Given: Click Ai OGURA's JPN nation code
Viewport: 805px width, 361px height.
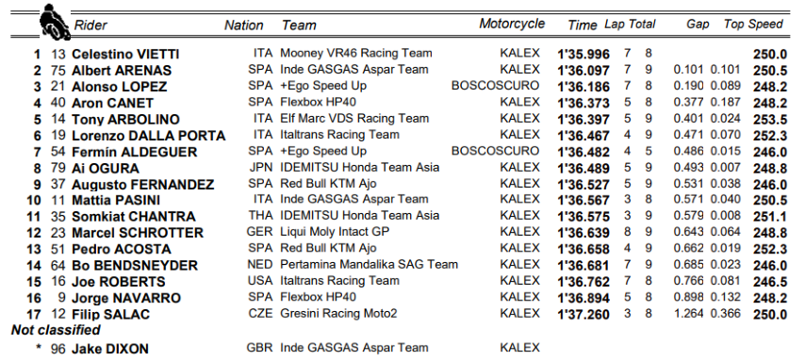Looking at the screenshot, I should click(260, 168).
